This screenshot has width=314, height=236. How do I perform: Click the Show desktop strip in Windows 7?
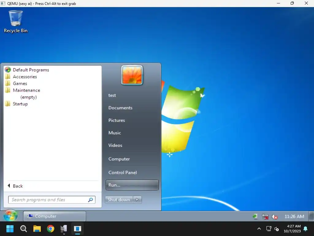(312, 216)
